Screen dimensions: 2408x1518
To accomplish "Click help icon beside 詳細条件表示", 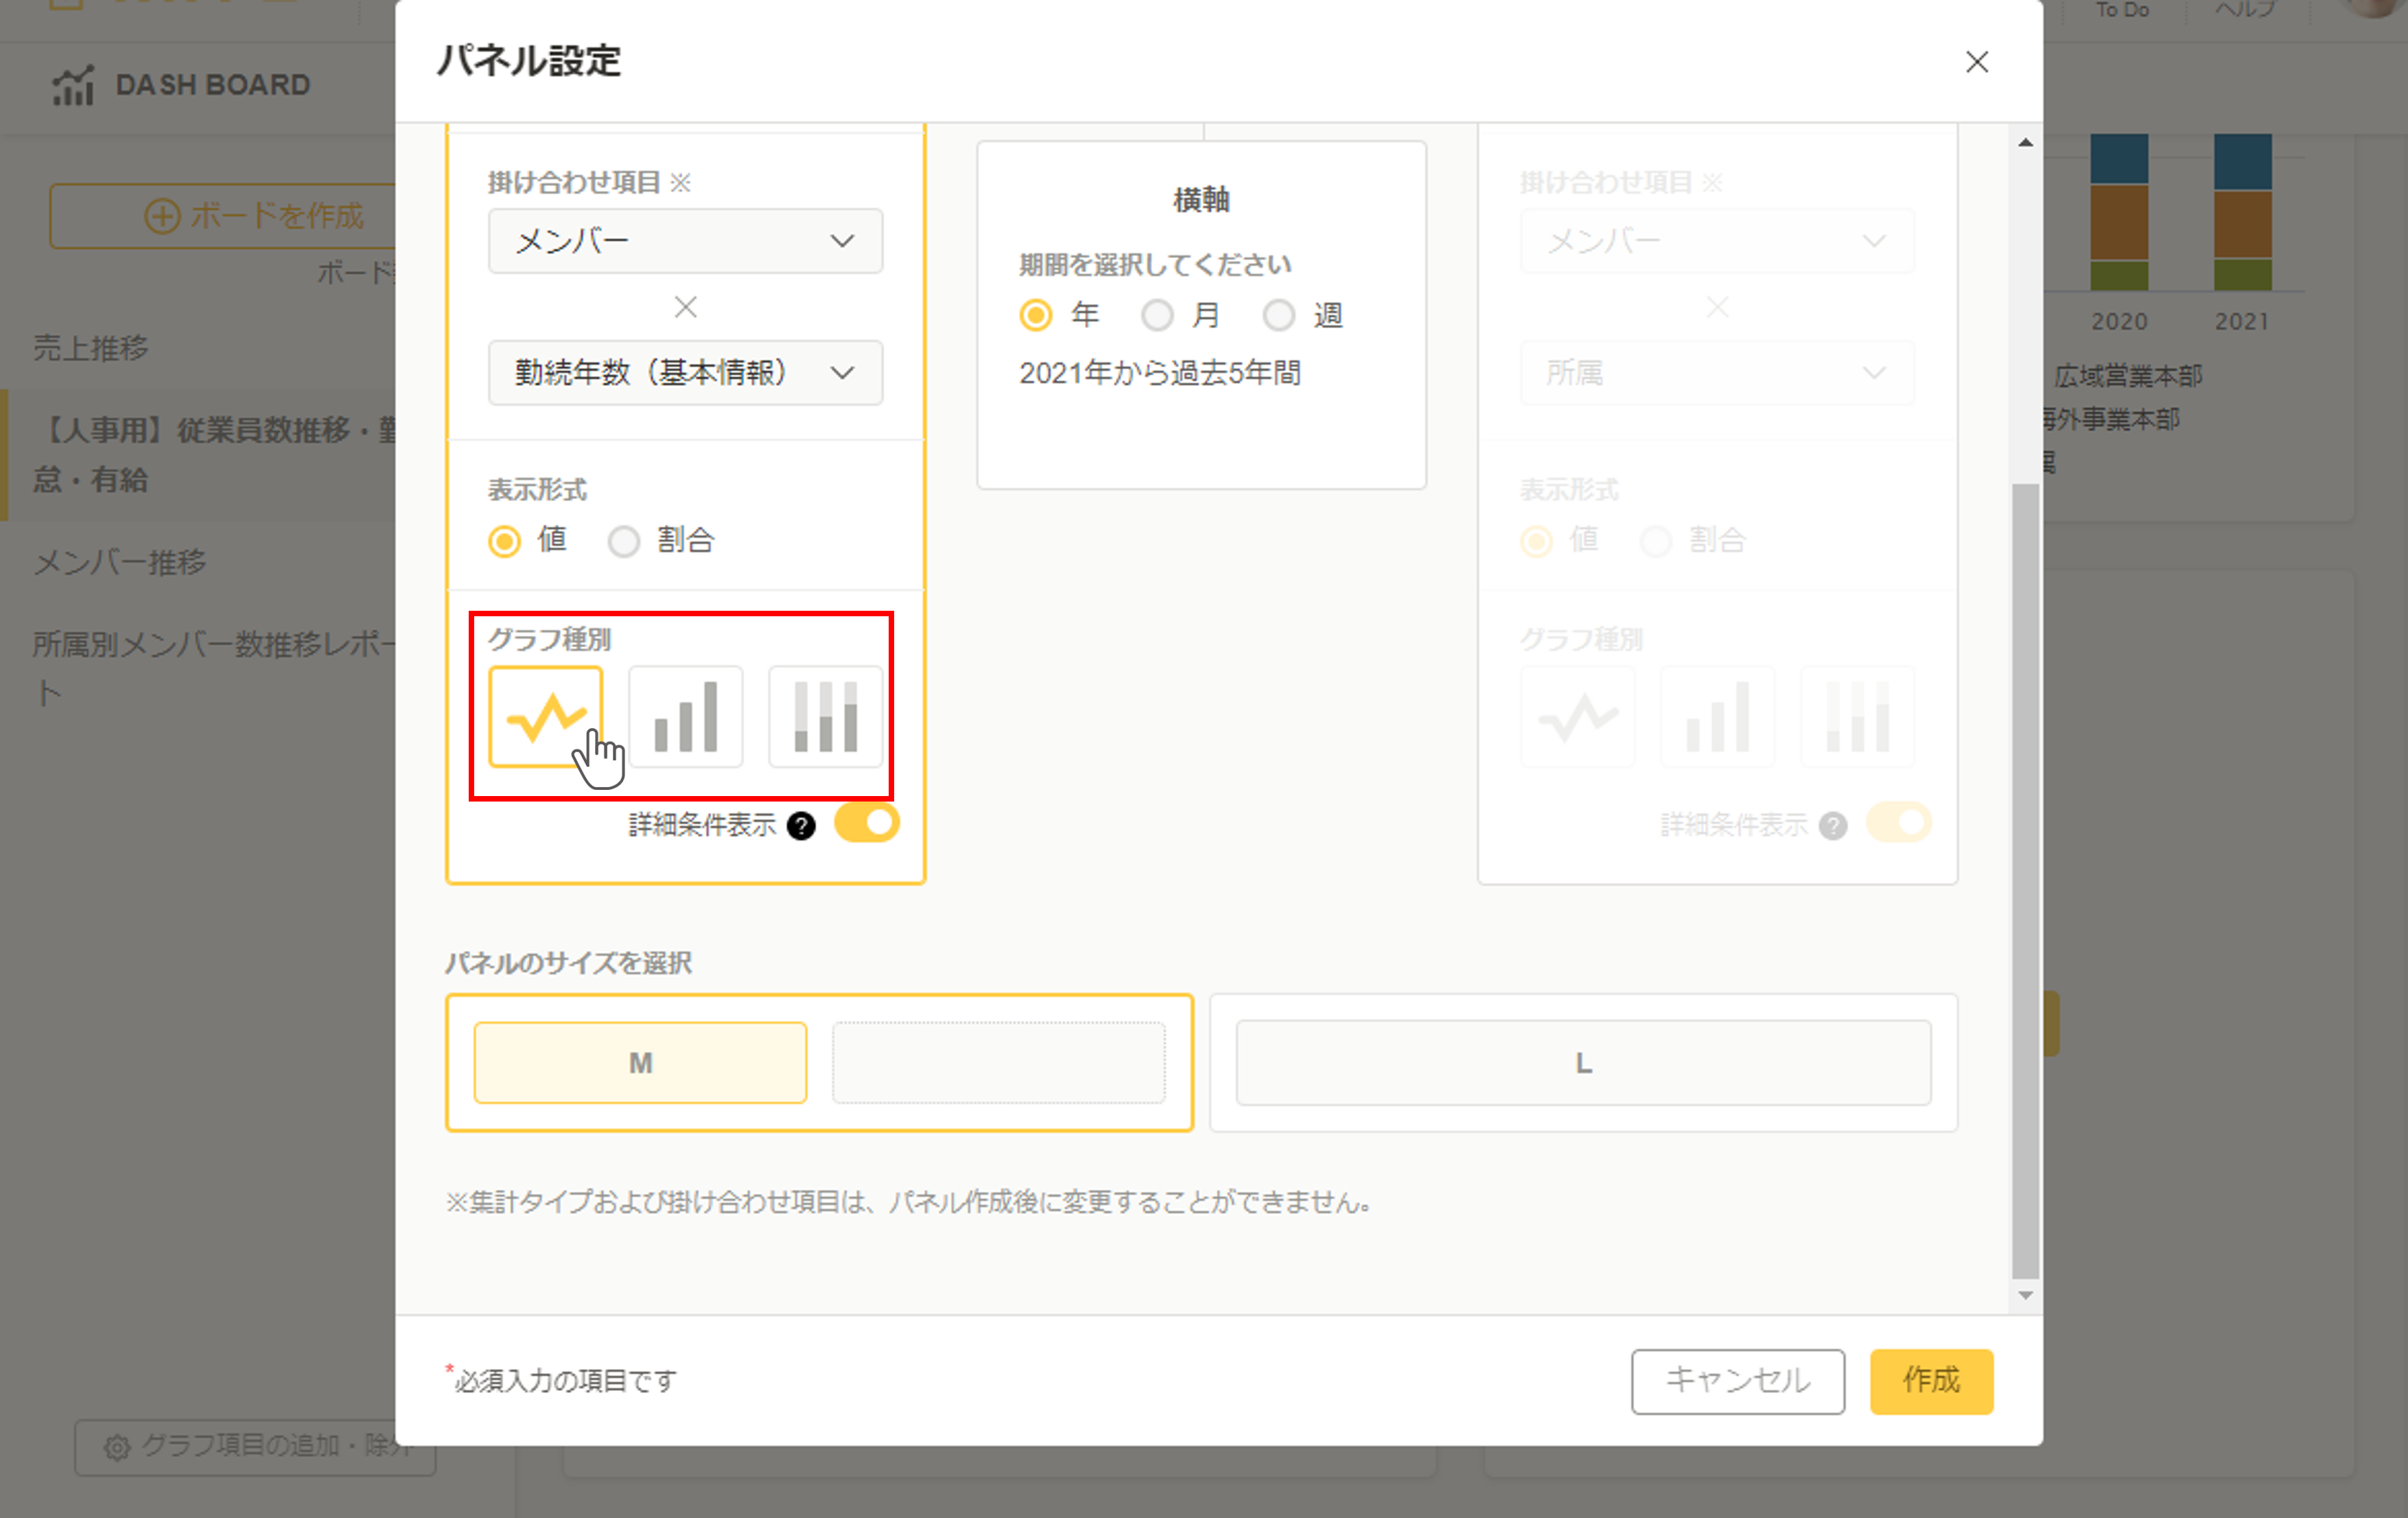I will point(801,825).
